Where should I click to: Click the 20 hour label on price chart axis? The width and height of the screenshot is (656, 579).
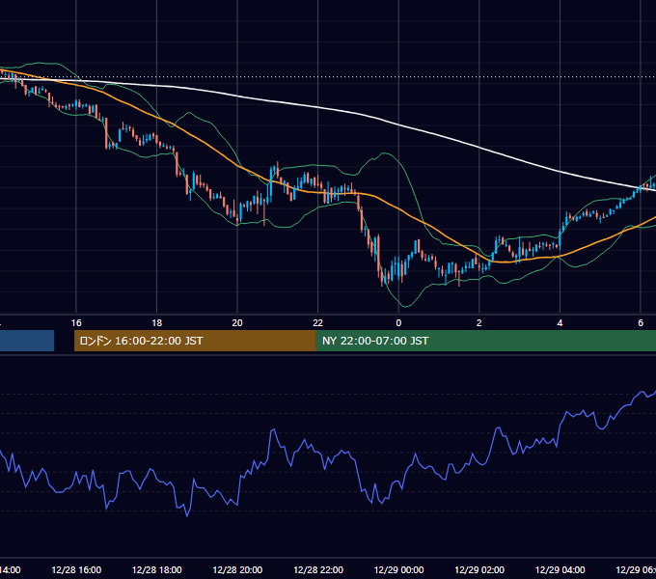click(x=237, y=323)
